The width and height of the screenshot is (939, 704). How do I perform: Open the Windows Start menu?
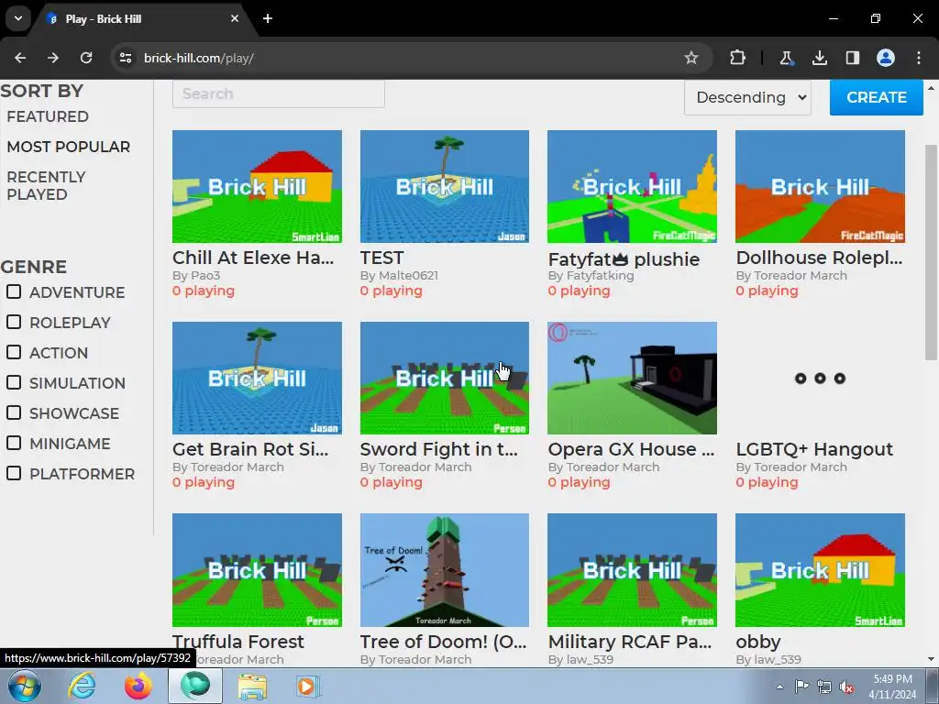point(24,686)
